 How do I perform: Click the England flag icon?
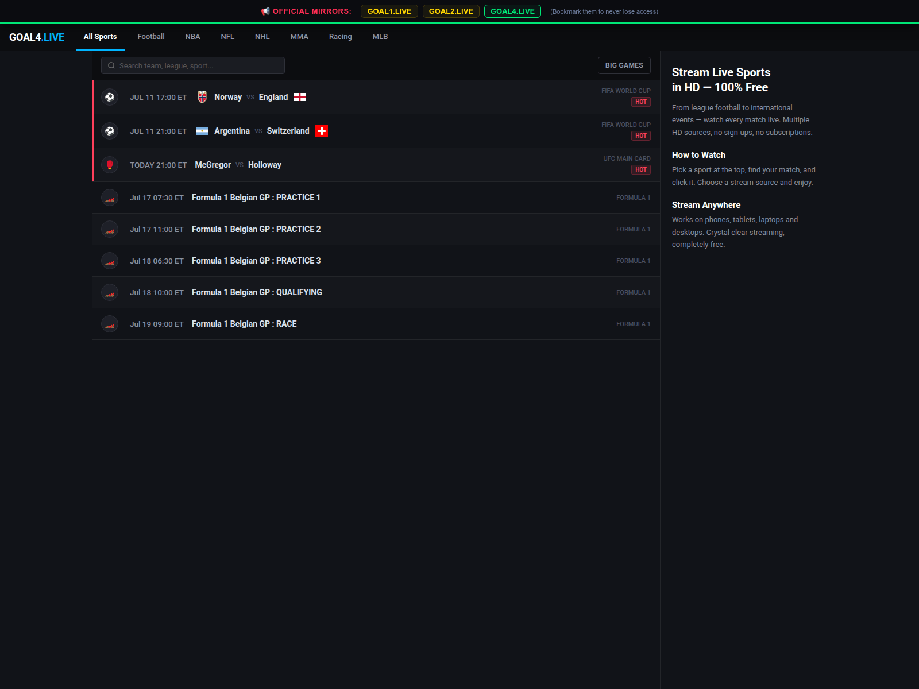click(300, 97)
